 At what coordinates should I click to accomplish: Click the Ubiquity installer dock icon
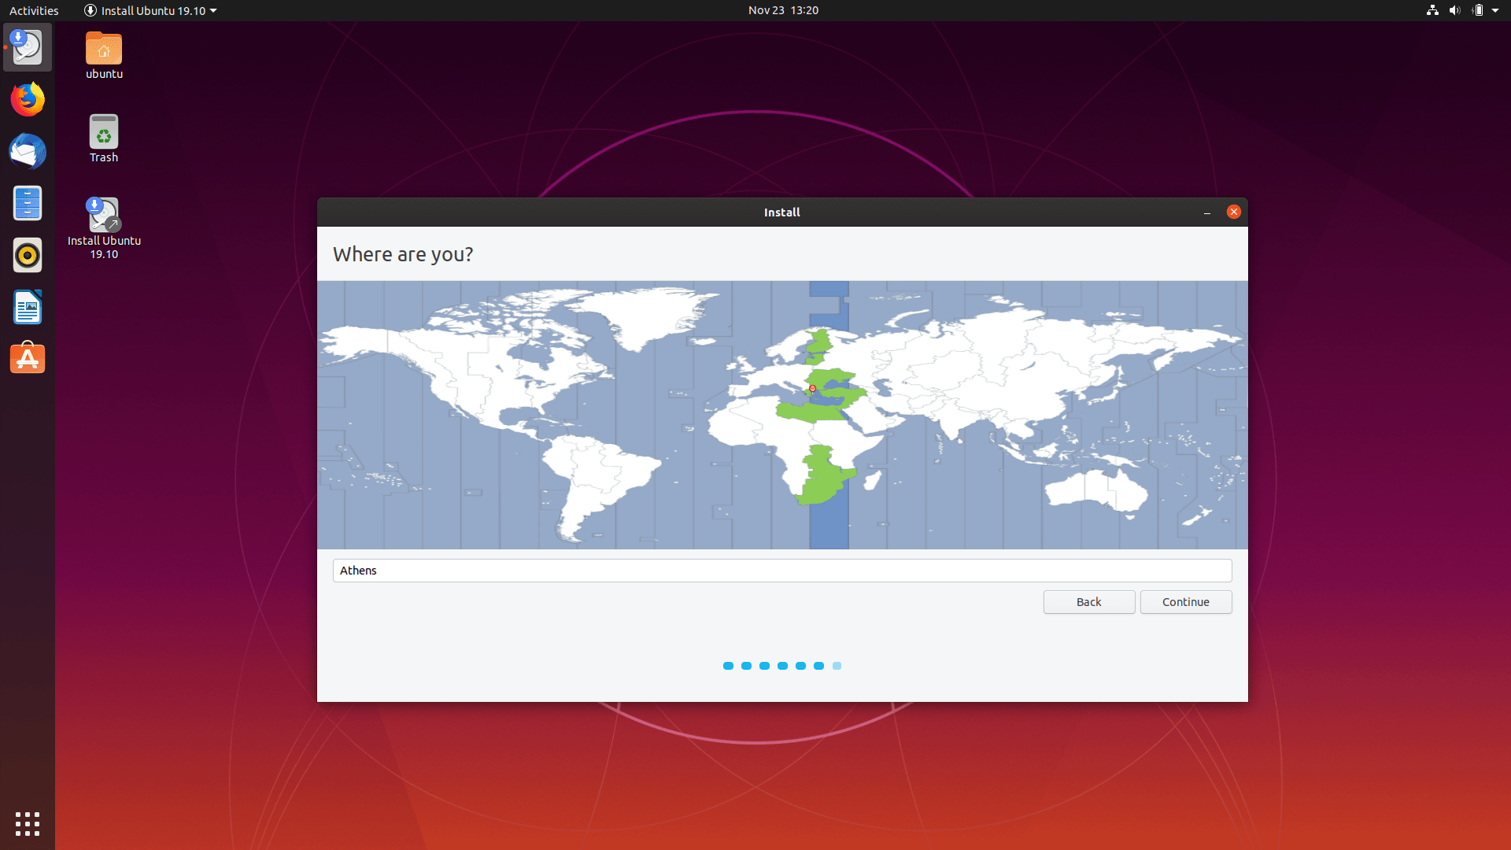(28, 48)
